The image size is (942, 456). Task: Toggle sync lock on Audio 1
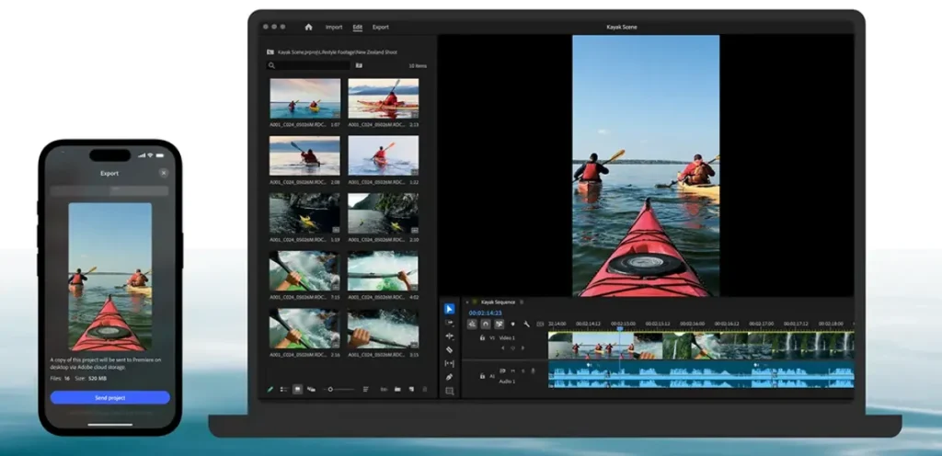(x=502, y=370)
